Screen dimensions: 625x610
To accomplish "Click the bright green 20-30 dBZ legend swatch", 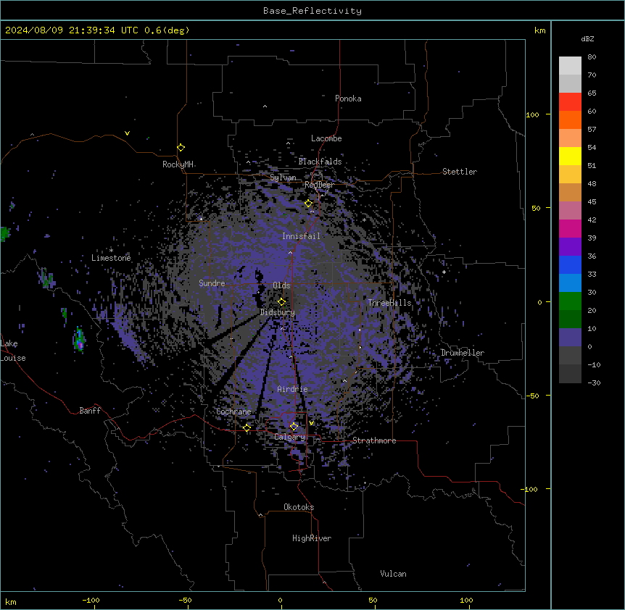I will (x=570, y=301).
